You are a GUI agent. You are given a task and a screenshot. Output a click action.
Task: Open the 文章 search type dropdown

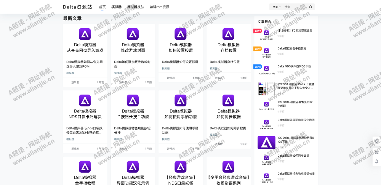(277, 7)
